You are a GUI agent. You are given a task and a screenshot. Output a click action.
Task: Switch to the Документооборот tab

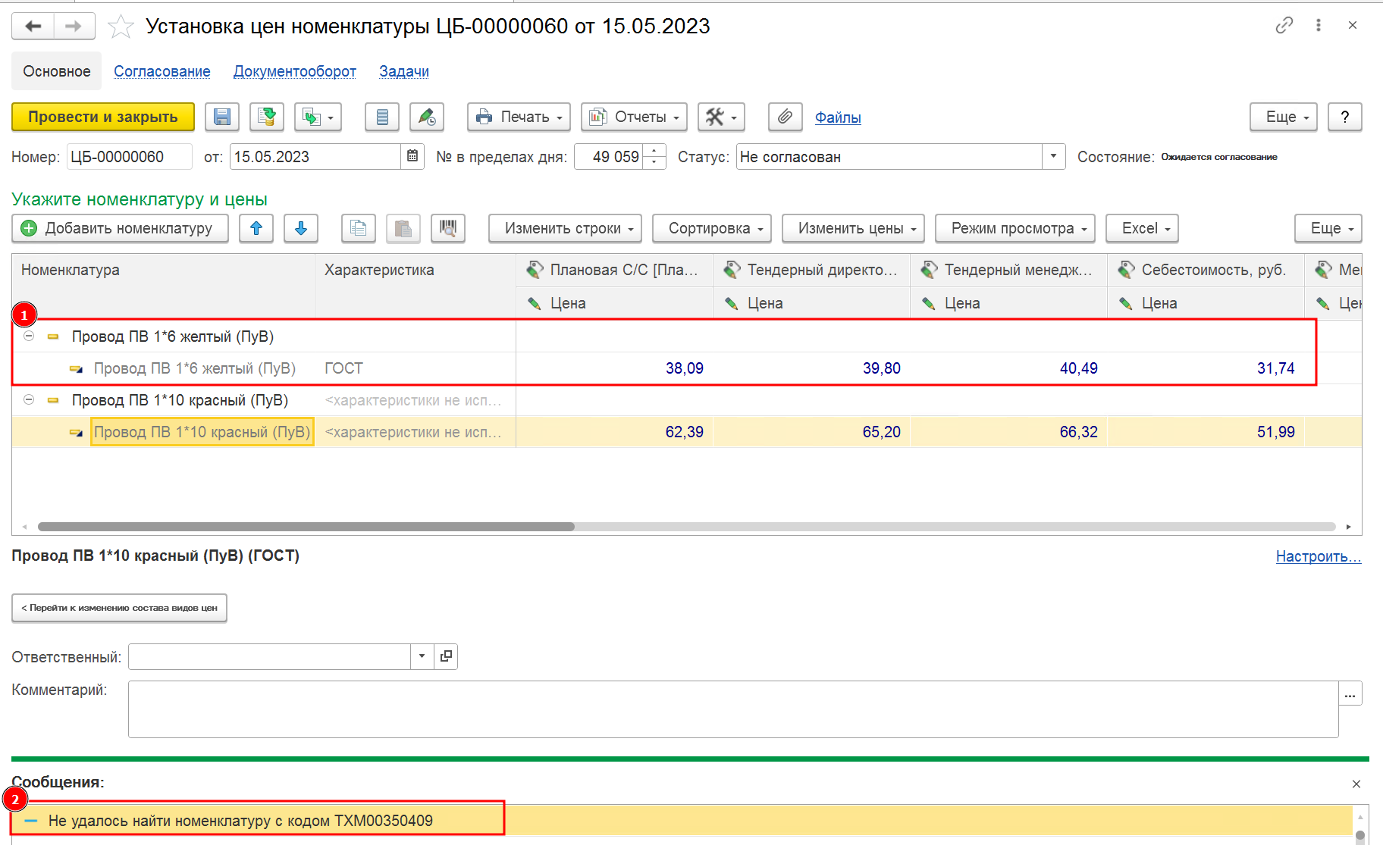(295, 71)
